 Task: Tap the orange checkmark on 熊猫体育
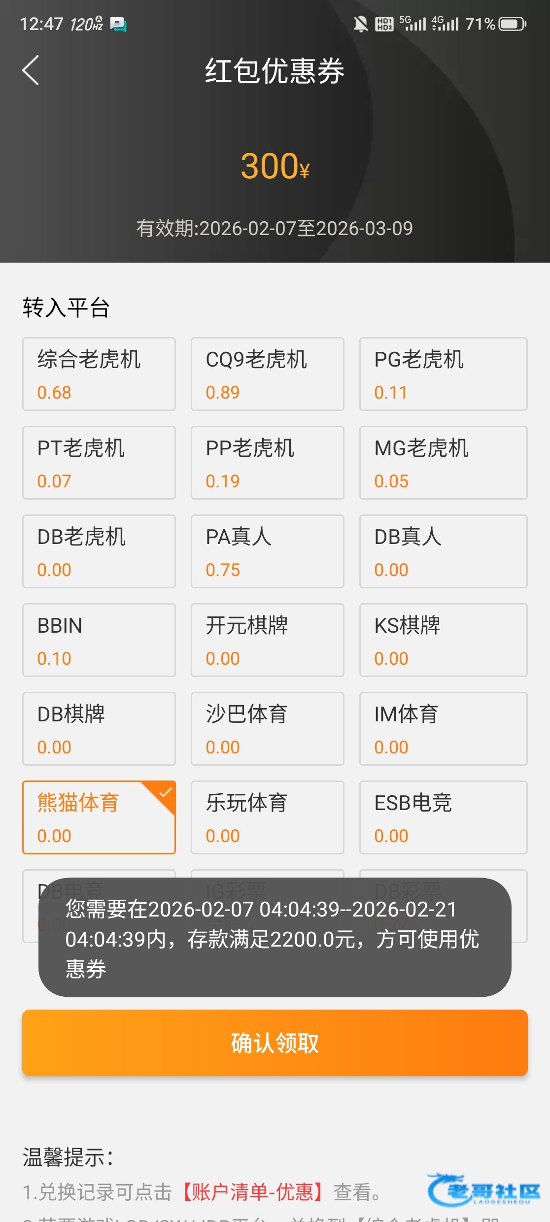click(x=165, y=792)
